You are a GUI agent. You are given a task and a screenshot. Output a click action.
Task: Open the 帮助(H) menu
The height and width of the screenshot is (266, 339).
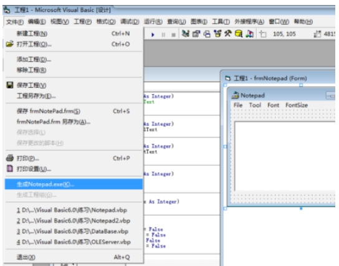303,22
